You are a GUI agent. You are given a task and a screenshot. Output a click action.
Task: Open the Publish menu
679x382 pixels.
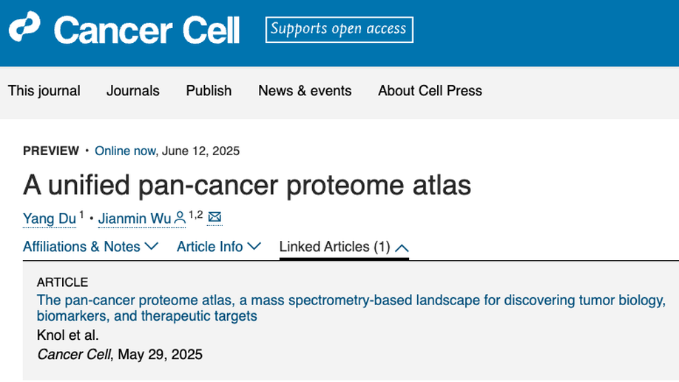(x=209, y=91)
